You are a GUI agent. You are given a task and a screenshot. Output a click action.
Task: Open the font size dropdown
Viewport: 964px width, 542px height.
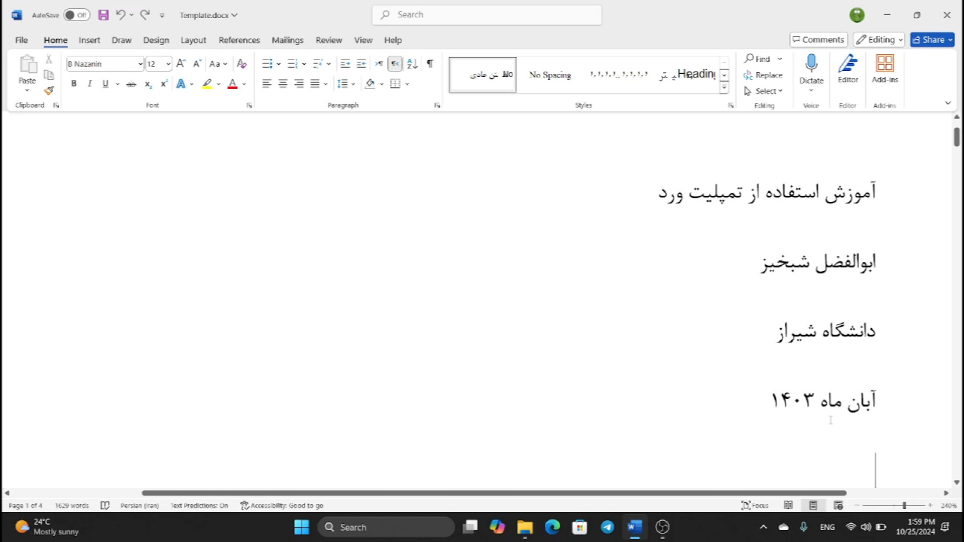tap(168, 64)
